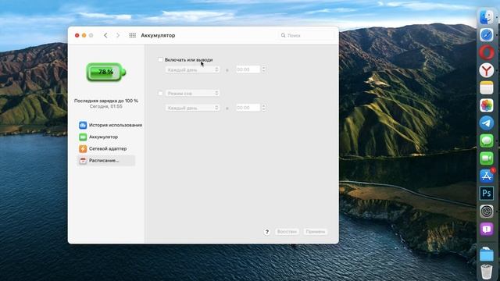Open Finder from the dock
The image size is (500, 281).
487,17
